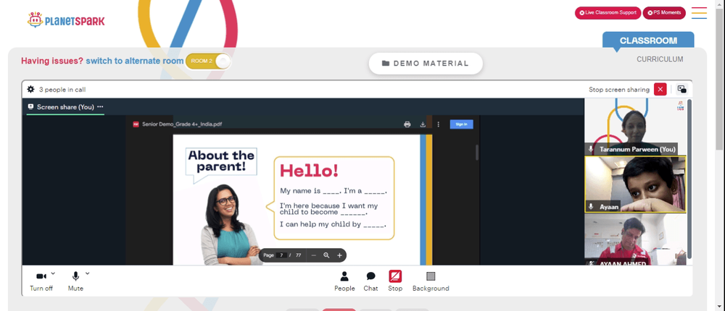Expand the camera options chevron

pos(53,273)
